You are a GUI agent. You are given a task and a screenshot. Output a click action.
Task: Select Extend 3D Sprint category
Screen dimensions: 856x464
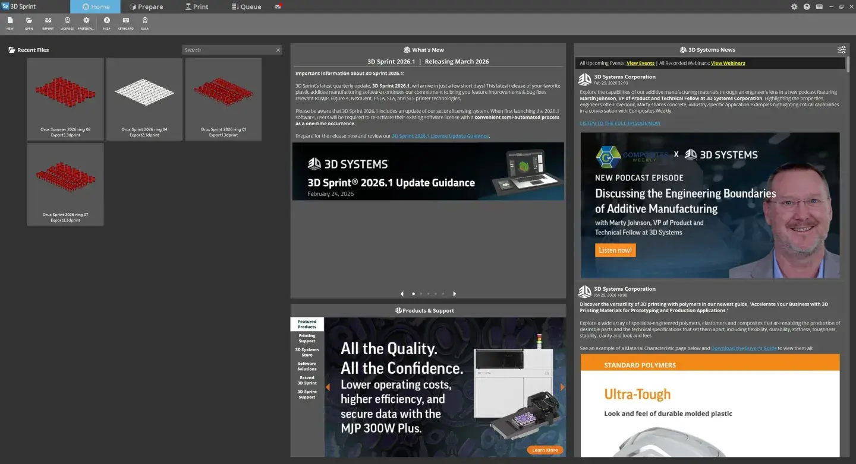[x=307, y=380]
